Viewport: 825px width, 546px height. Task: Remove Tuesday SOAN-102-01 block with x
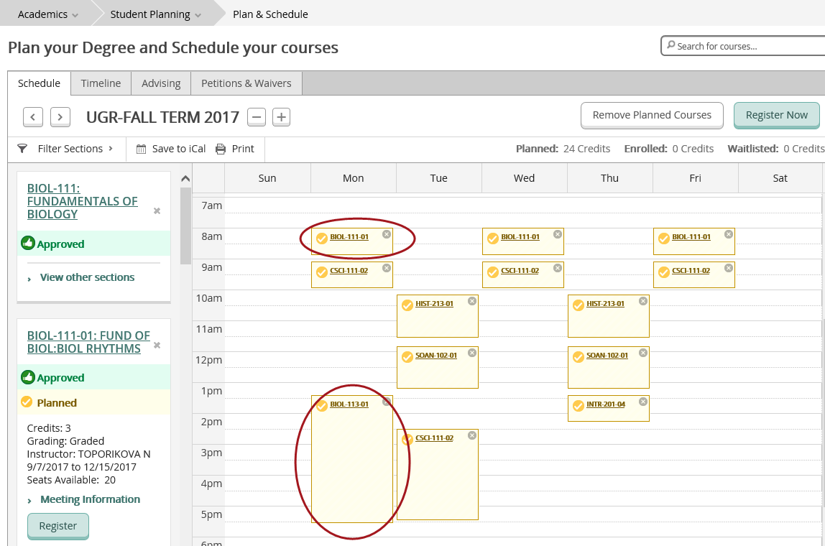tap(472, 353)
